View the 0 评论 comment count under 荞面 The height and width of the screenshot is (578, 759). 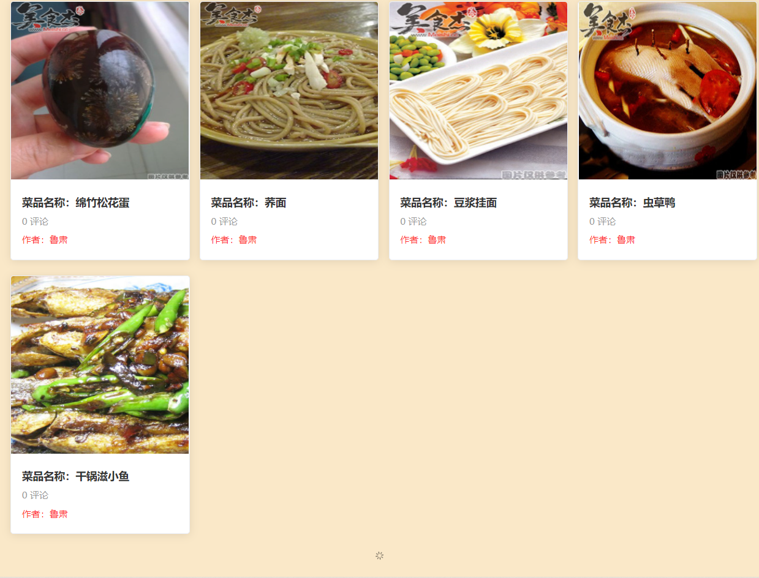tap(224, 222)
